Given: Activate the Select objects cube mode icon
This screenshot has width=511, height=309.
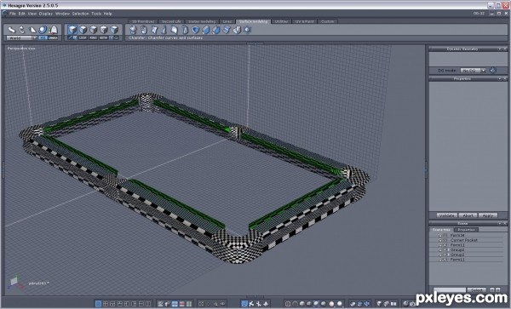Looking at the screenshot, I should click(72, 30).
